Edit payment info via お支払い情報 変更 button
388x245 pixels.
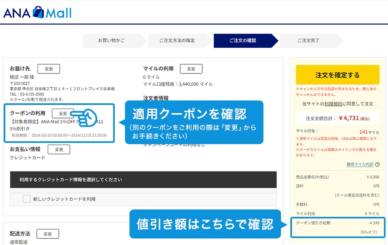coord(59,149)
